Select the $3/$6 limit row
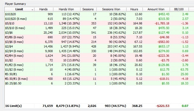This screenshot has width=194, height=111. [x=99, y=33]
